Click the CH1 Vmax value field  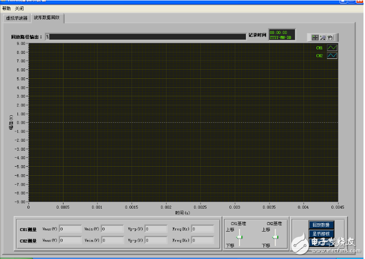tap(70, 229)
